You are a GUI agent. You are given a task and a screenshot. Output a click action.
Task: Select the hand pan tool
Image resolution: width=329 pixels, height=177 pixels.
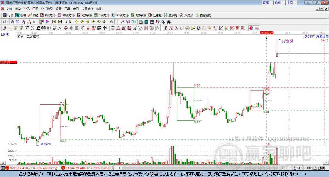pyautogui.click(x=111, y=22)
